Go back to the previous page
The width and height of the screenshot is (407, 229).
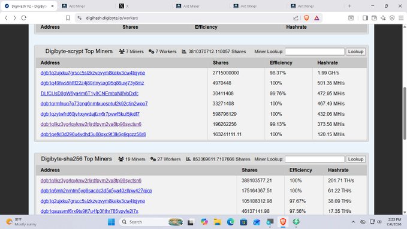(6, 18)
